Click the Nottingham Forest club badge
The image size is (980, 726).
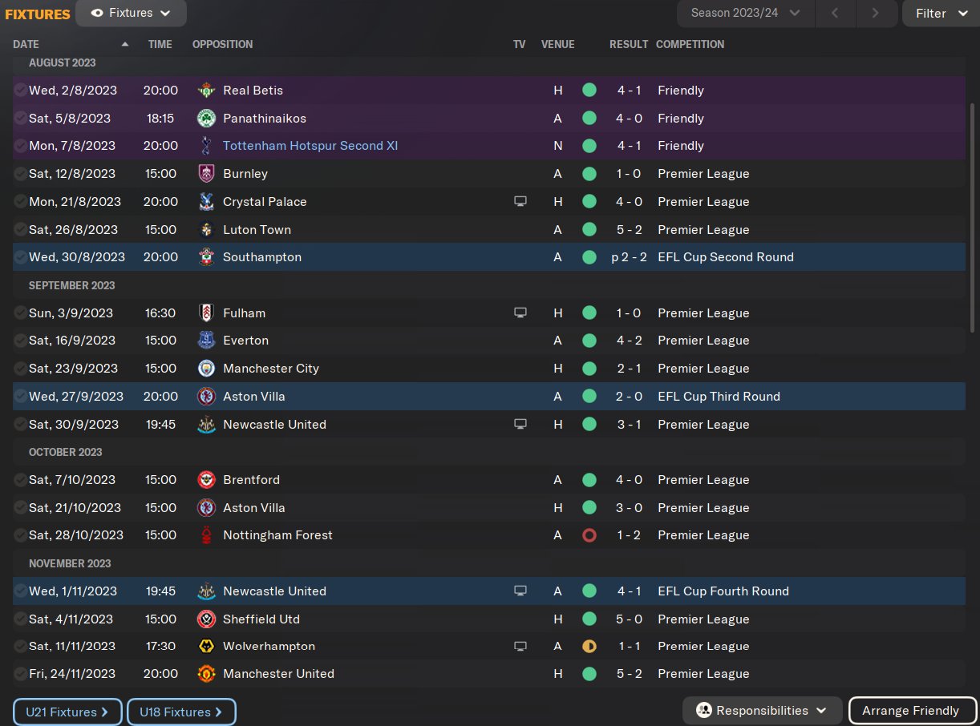(206, 535)
